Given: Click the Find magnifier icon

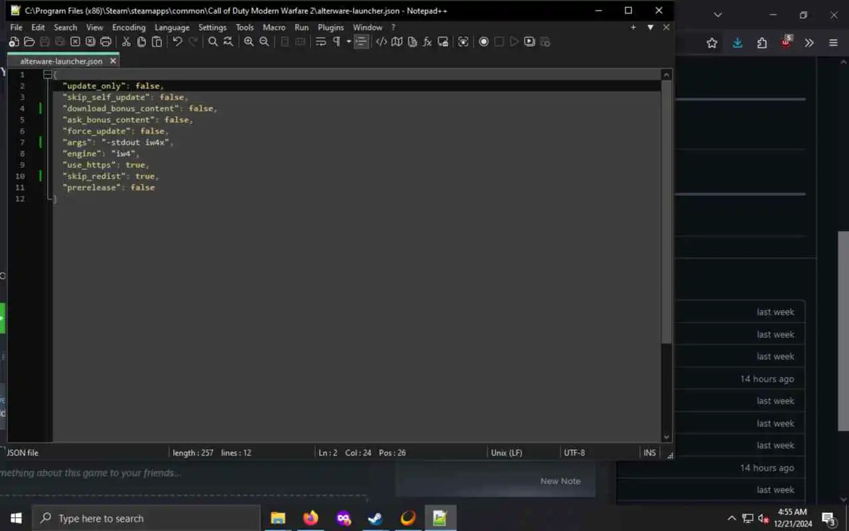Looking at the screenshot, I should (x=213, y=42).
